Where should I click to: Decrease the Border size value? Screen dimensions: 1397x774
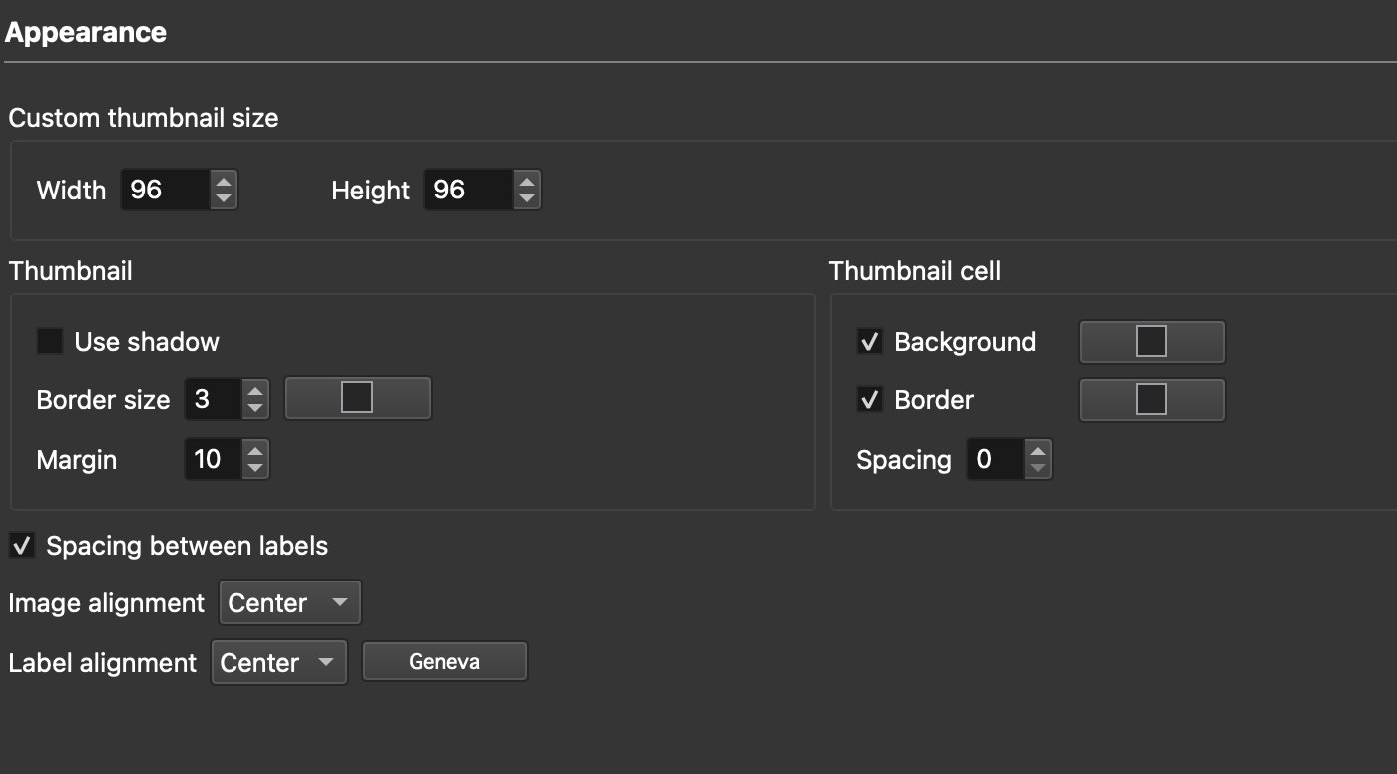[x=255, y=409]
